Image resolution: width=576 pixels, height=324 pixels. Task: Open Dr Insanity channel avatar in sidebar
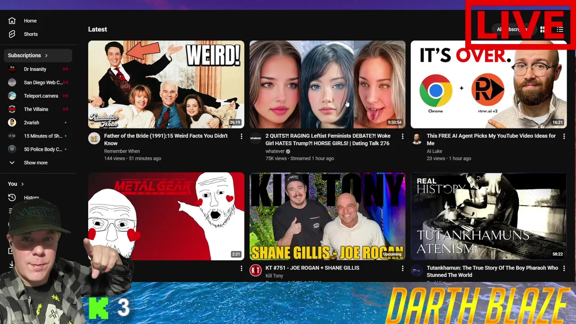coord(12,69)
